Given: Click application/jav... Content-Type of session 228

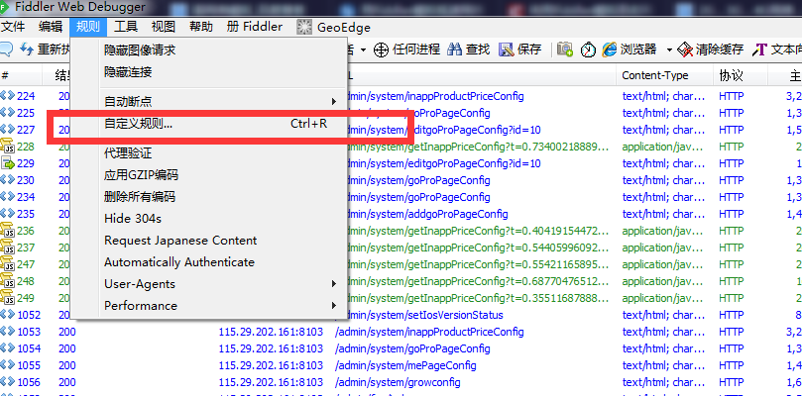Looking at the screenshot, I should coord(664,147).
